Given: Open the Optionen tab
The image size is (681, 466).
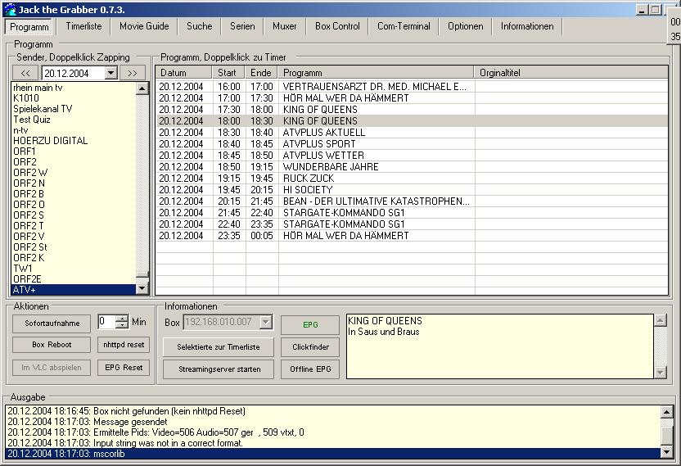Looking at the screenshot, I should (466, 26).
